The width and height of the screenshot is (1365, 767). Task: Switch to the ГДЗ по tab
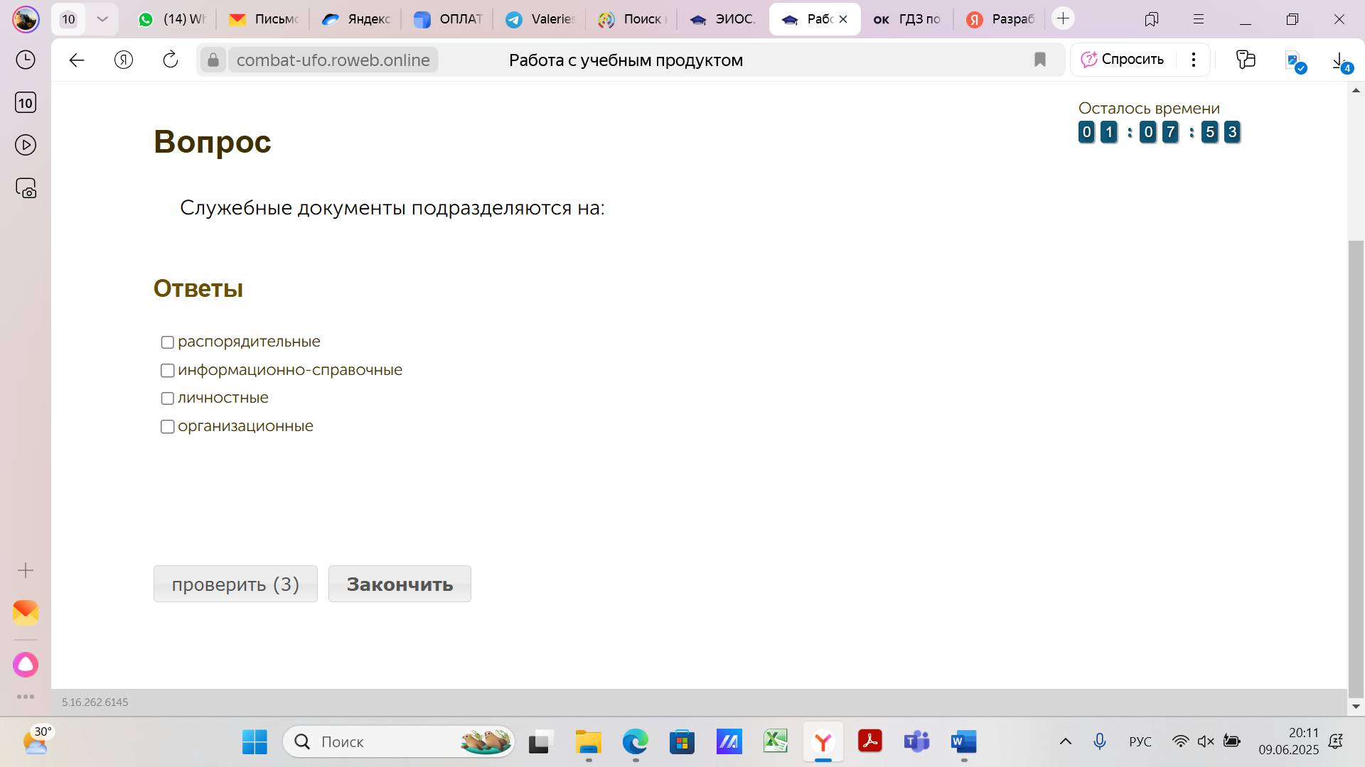tap(906, 19)
